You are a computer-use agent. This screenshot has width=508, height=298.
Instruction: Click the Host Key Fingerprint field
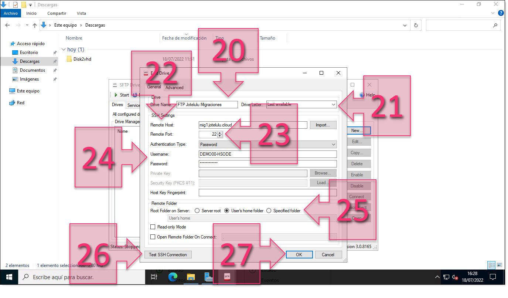(x=267, y=193)
